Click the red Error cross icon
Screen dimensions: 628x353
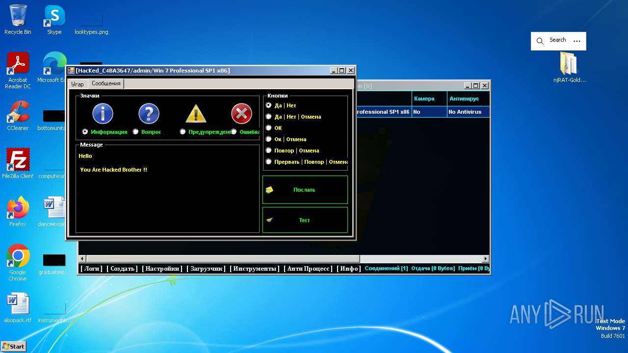[x=241, y=114]
